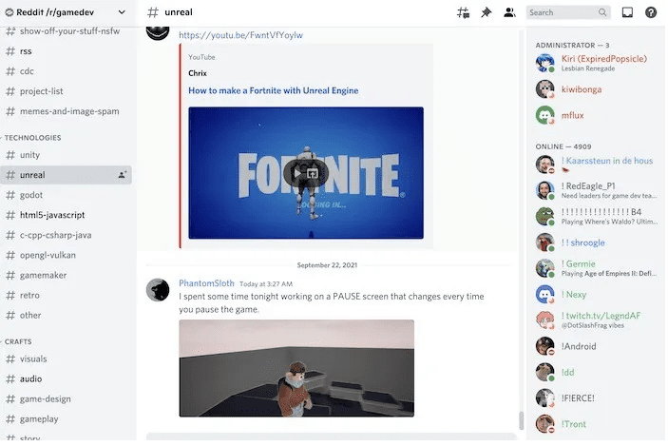
Task: Open kiwibonga member profile
Action: coord(595,89)
